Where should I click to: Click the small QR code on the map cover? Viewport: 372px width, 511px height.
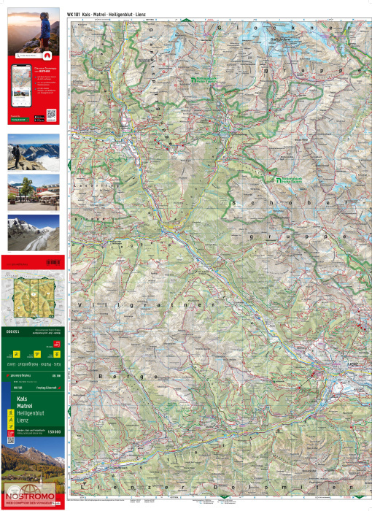(11, 440)
